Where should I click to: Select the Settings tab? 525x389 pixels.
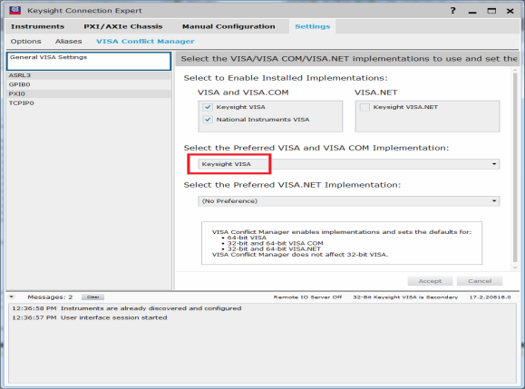click(x=313, y=26)
